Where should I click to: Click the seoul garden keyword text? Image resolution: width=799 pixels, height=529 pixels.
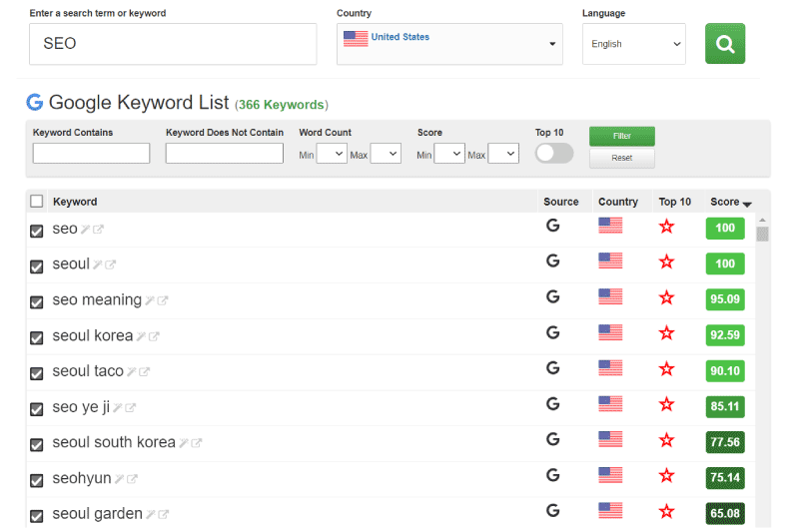(97, 514)
